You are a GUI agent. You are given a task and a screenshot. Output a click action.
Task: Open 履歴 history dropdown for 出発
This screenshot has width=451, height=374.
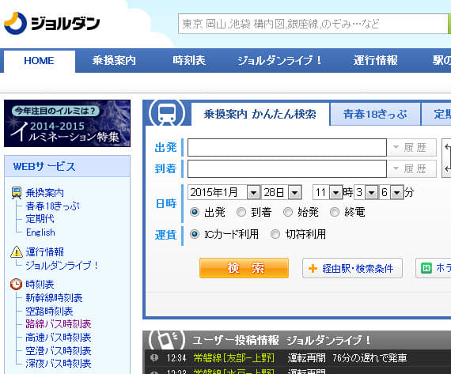point(411,148)
